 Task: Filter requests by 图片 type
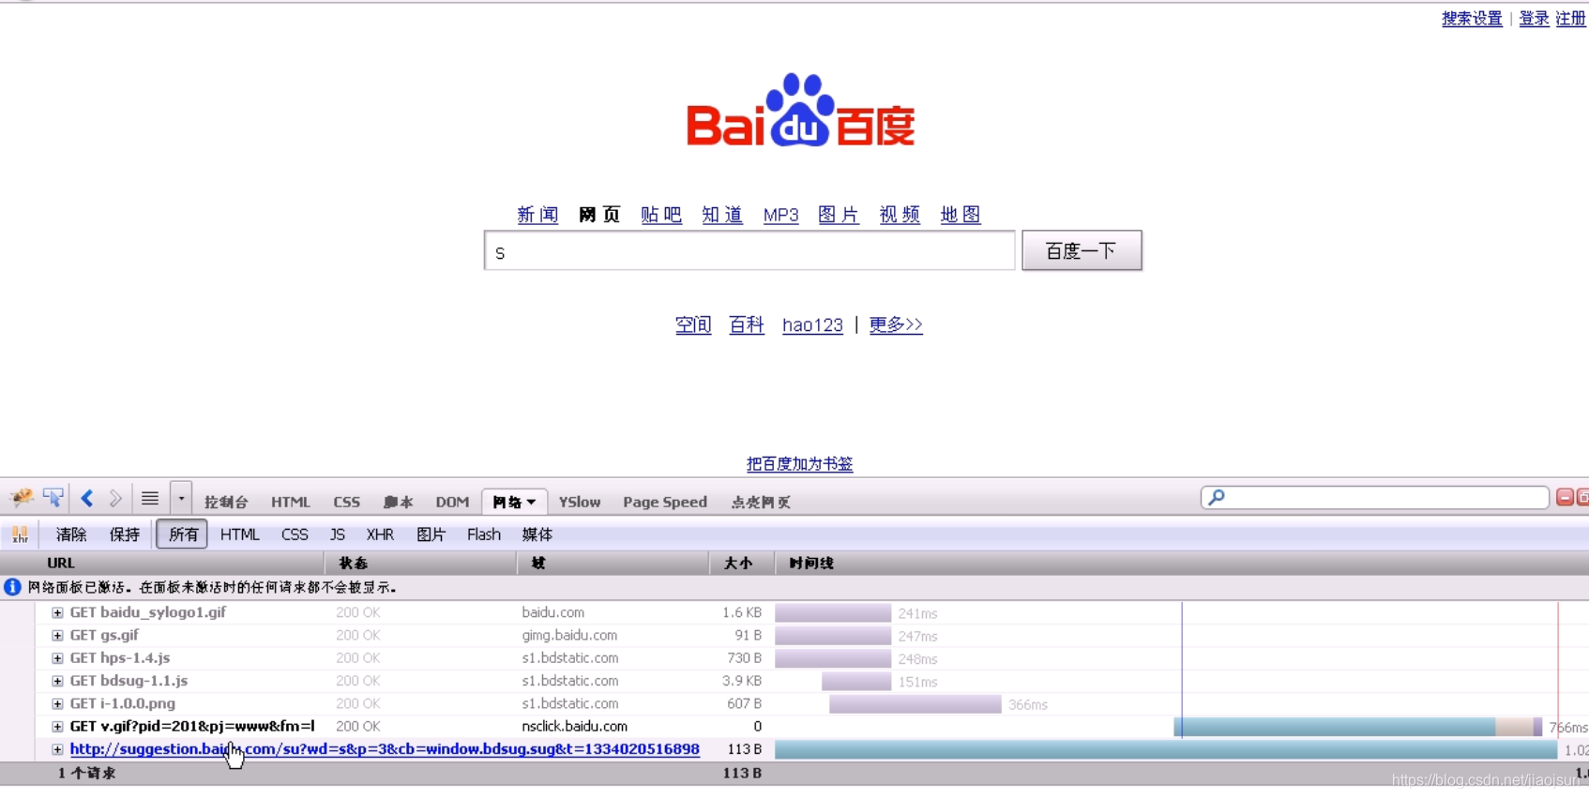[431, 535]
